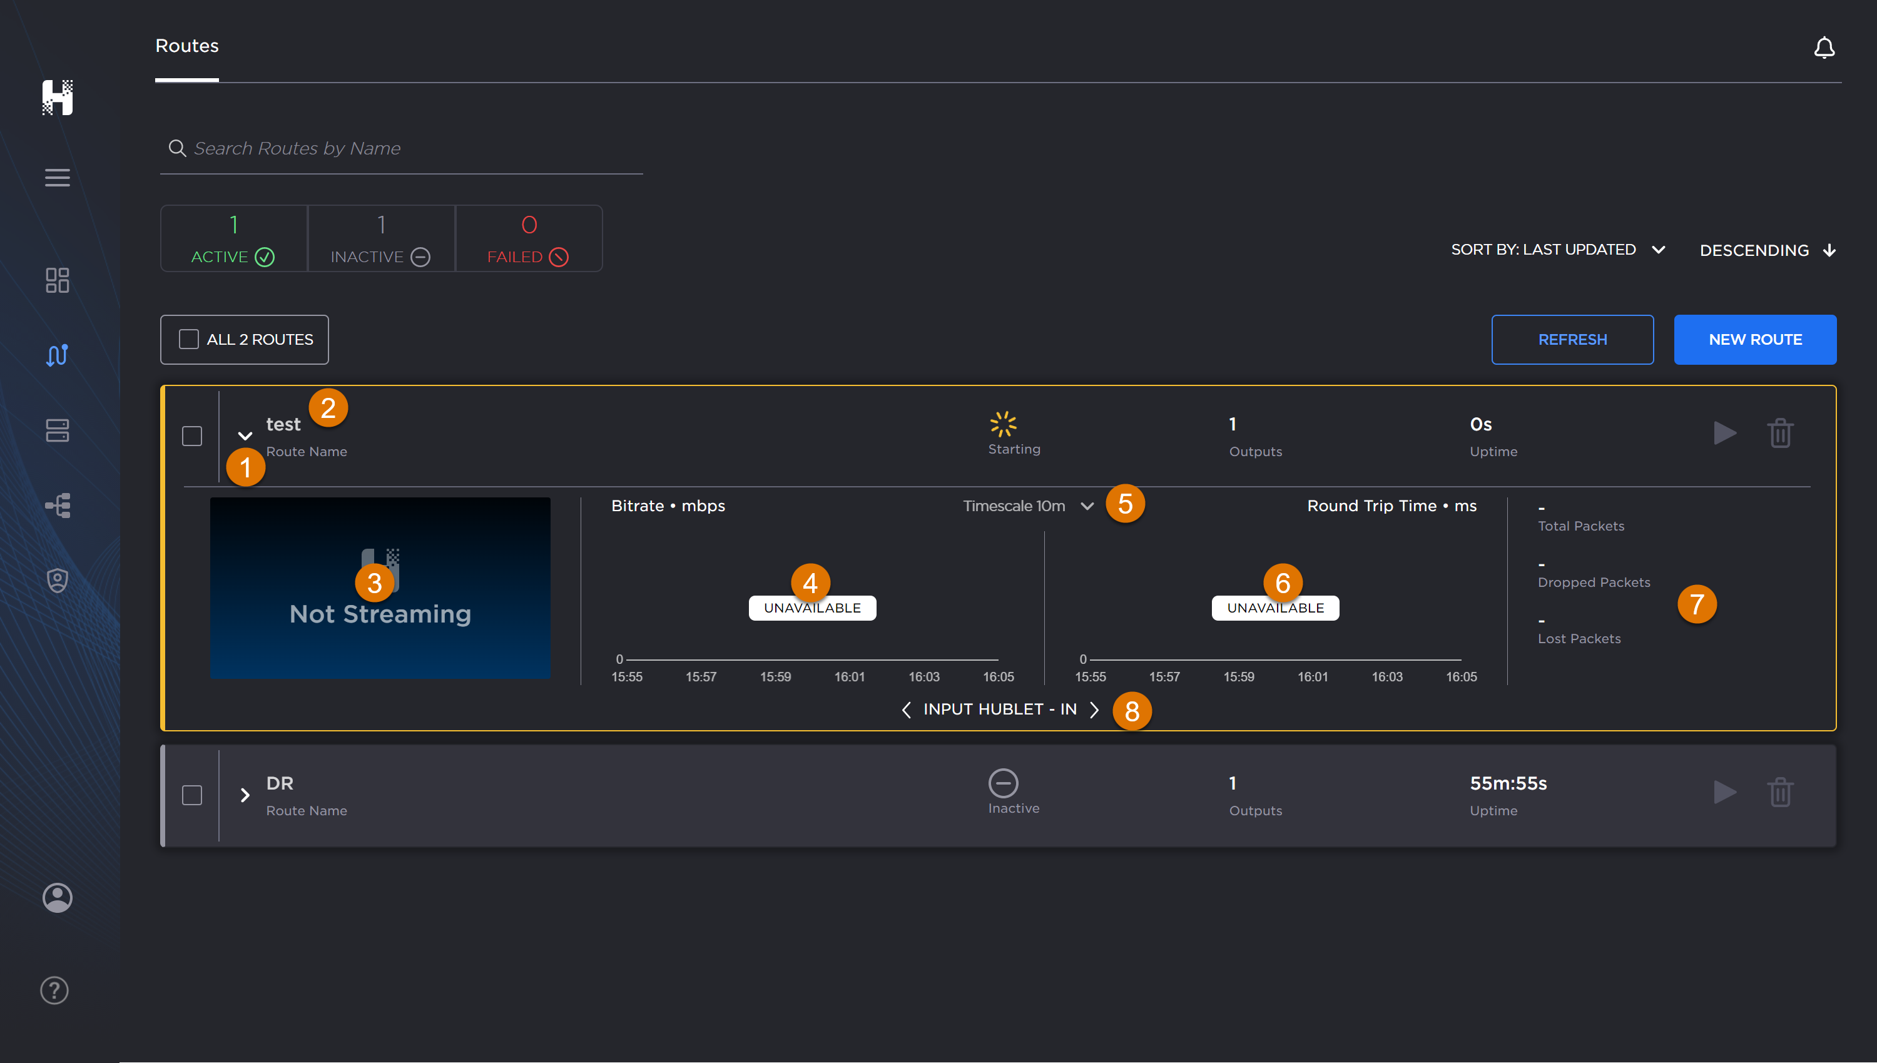This screenshot has width=1877, height=1063.
Task: Click the NEW ROUTE button
Action: click(1756, 339)
